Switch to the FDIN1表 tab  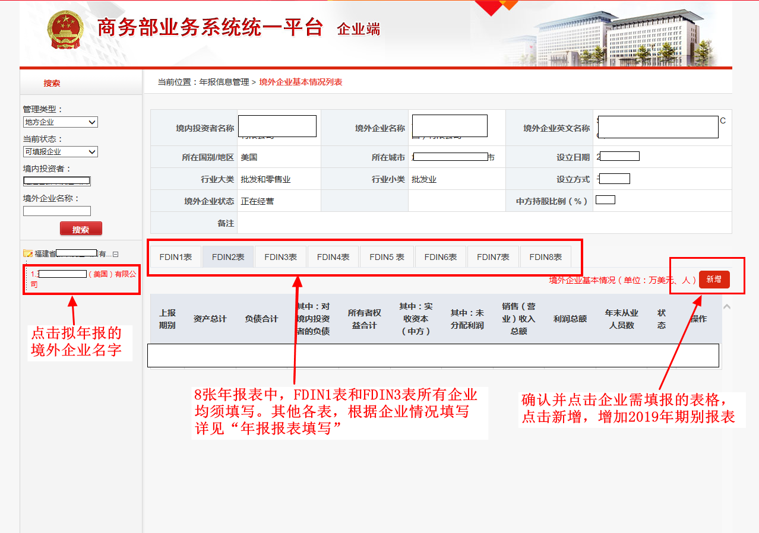click(175, 257)
